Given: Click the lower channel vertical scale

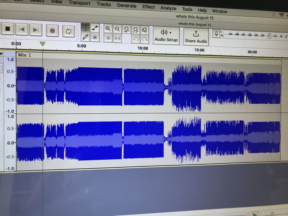Looking at the screenshot, I should [10, 142].
